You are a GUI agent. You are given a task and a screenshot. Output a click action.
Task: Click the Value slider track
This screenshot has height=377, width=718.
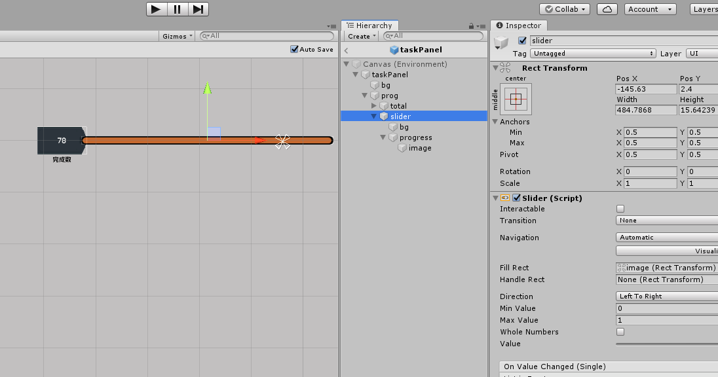[x=667, y=344]
